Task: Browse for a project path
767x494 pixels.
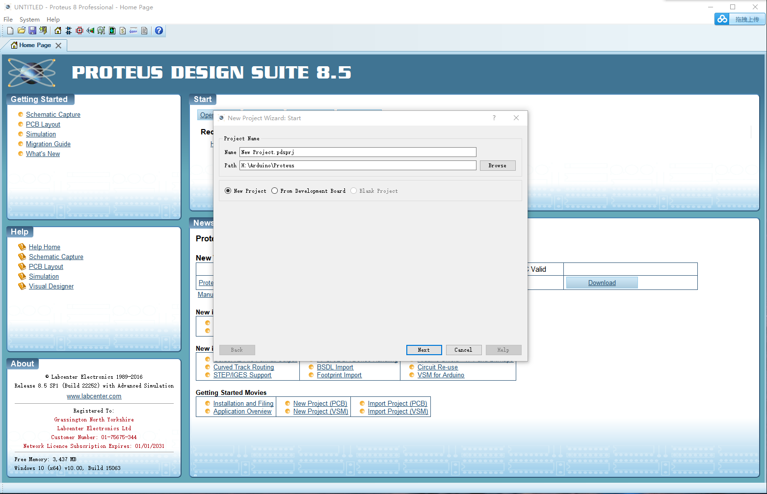Action: click(x=497, y=165)
